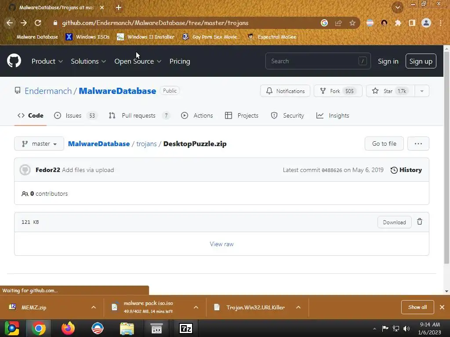Screen dimensions: 450x337
Task: Click the Notifications button
Action: 285,91
